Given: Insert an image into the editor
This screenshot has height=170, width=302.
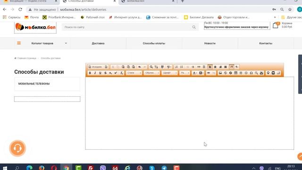Looking at the screenshot, I should point(220,73).
